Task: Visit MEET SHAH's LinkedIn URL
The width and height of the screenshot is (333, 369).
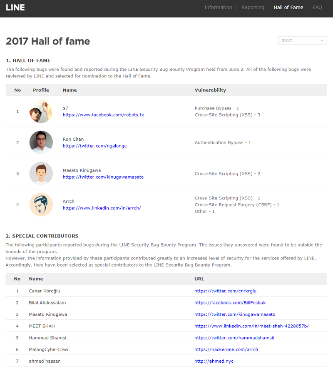Action: click(251, 326)
